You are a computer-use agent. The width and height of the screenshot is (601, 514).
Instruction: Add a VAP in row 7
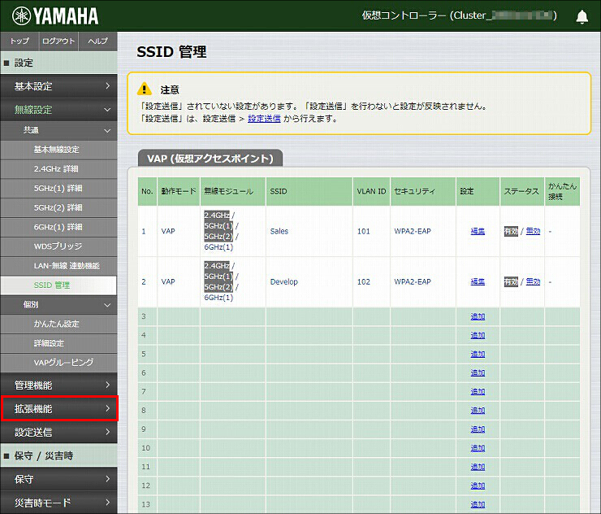tap(478, 392)
